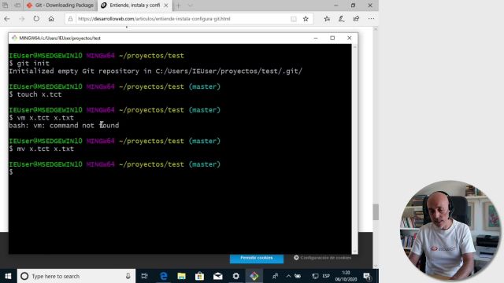Image resolution: width=504 pixels, height=283 pixels.
Task: Open MINGW64 window icon menu
Action: click(x=14, y=38)
